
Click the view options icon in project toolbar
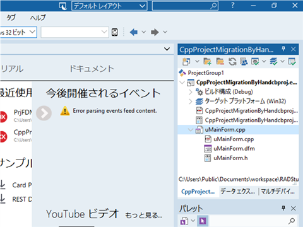pos(244,62)
